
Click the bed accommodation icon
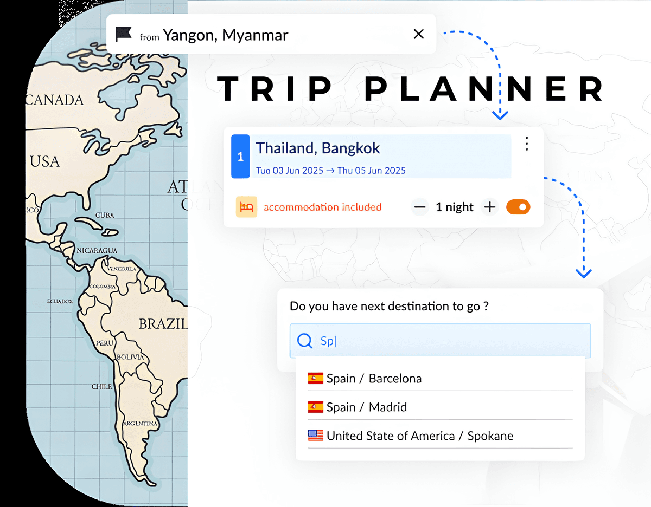coord(246,207)
